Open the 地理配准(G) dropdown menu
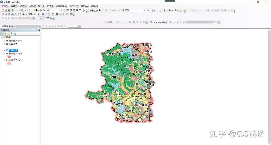 click(x=8, y=26)
